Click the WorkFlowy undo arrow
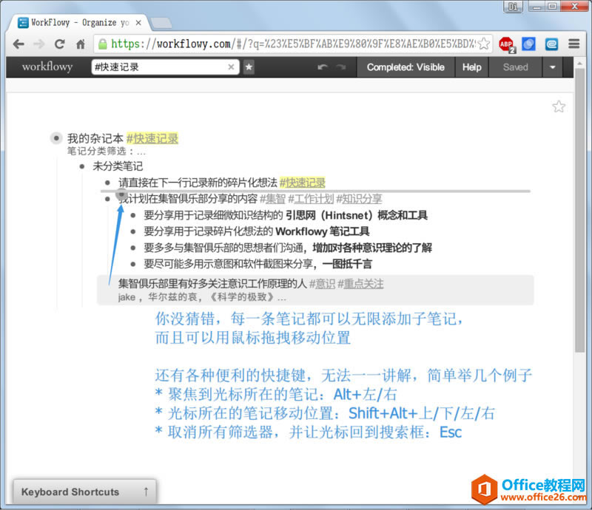The width and height of the screenshot is (592, 510). click(323, 67)
